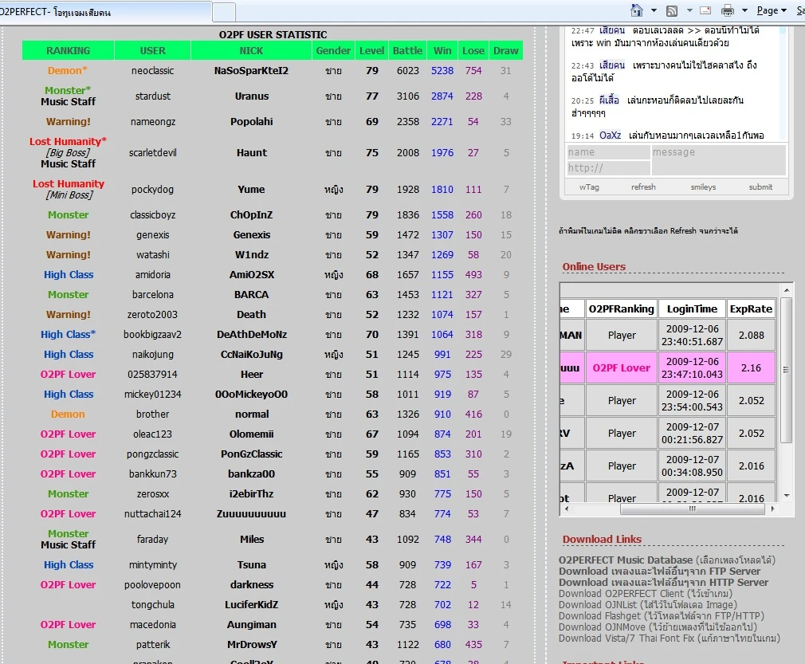Screen dimensions: 805x664
Task: Open the browser Home page icon
Action: 637,10
